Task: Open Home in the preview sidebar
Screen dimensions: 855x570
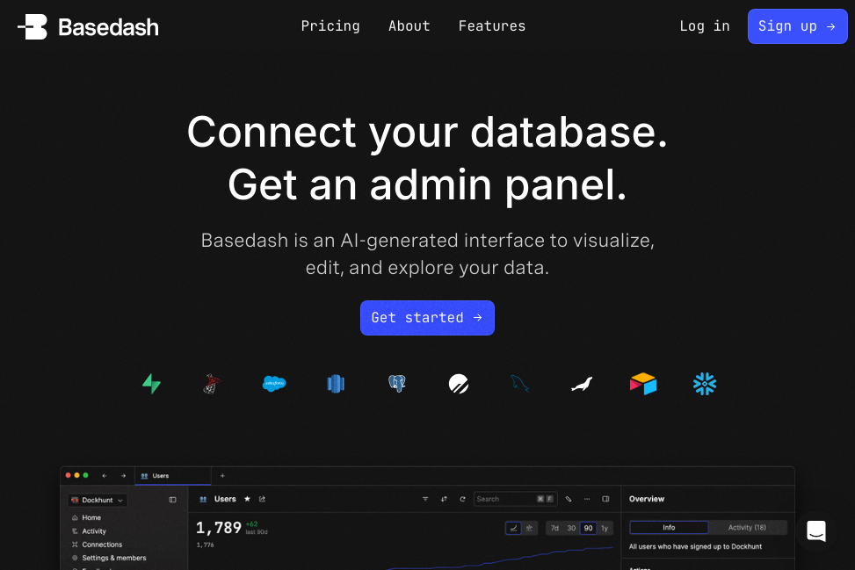Action: coord(91,517)
